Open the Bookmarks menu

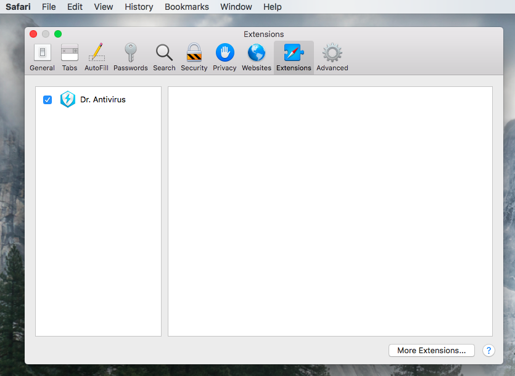point(187,7)
